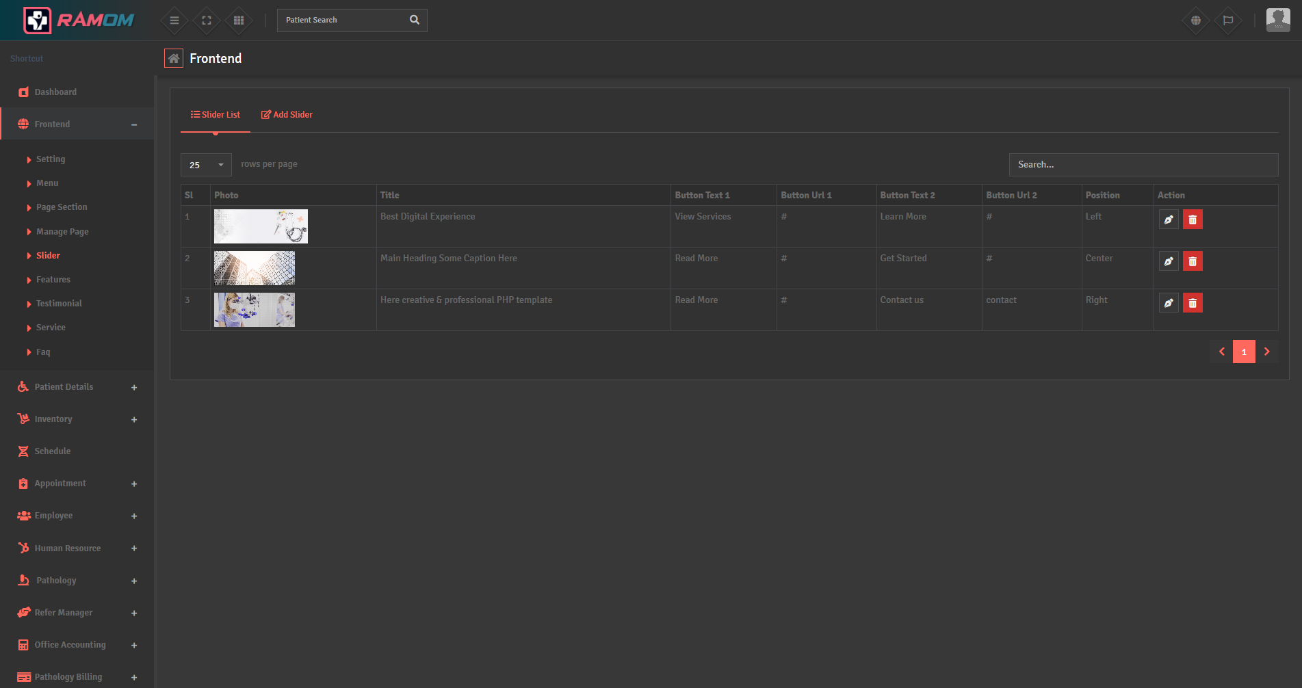Delete the Main Heading Some Caption slider
This screenshot has width=1302, height=688.
coord(1193,261)
